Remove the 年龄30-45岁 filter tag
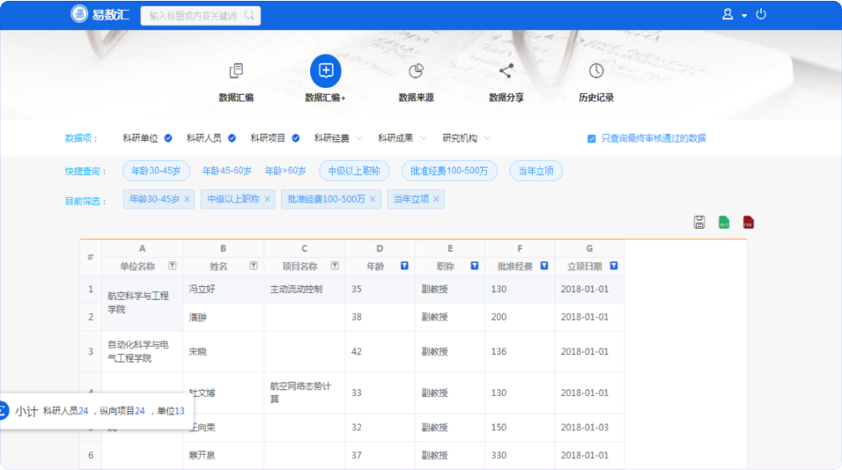This screenshot has height=470, width=842. [187, 199]
